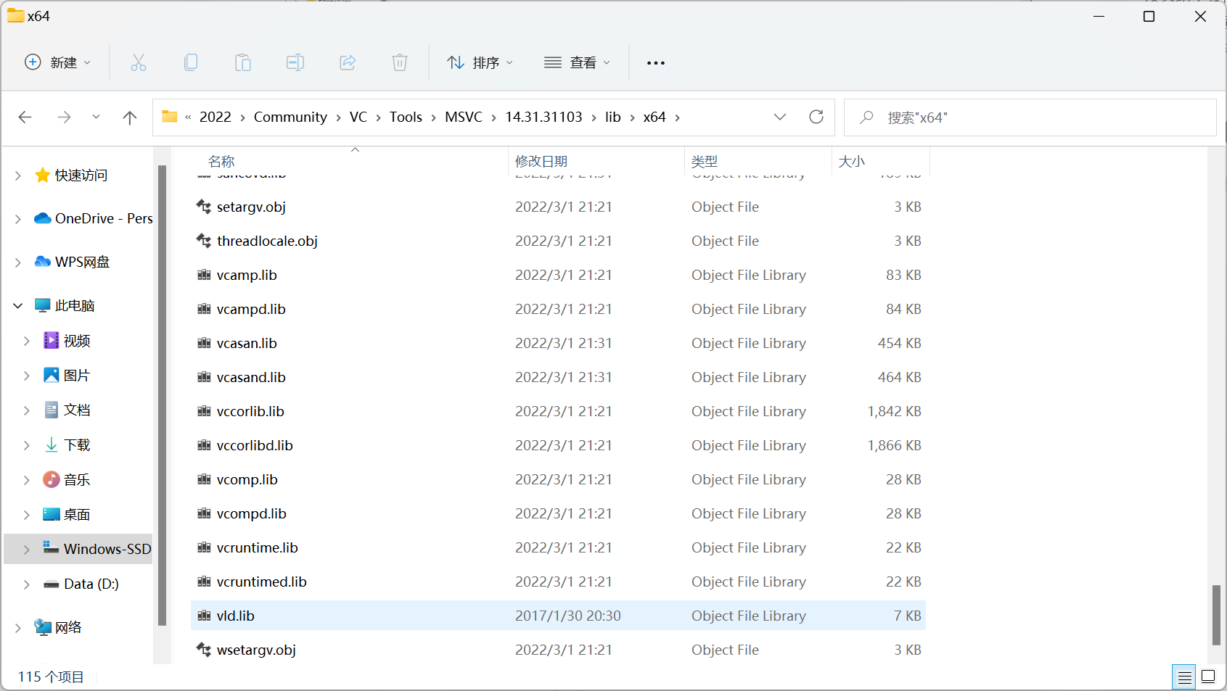Open the See more (...) menu
Screen dimensions: 1227x691
(655, 62)
